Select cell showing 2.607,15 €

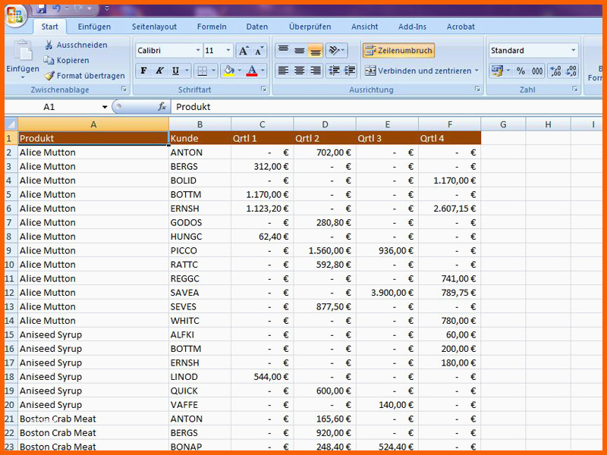(449, 209)
